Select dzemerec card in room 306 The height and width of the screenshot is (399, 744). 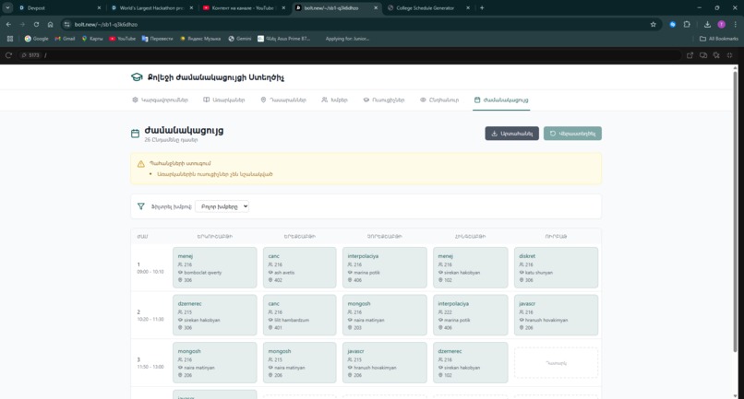215,315
